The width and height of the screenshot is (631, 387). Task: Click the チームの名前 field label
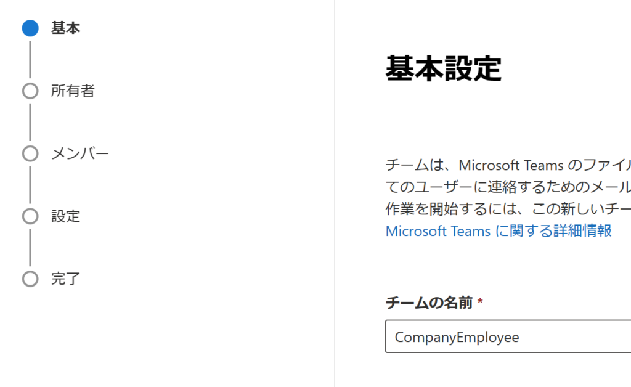point(429,303)
